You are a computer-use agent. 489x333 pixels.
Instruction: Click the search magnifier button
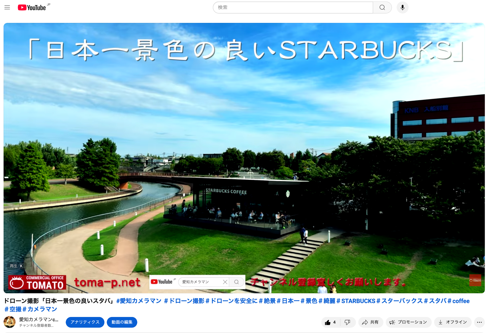pos(382,7)
